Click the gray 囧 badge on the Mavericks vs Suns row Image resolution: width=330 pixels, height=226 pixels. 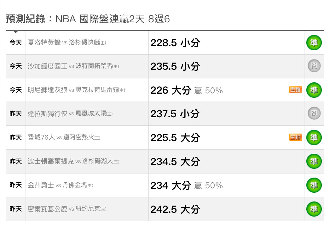coord(314,113)
